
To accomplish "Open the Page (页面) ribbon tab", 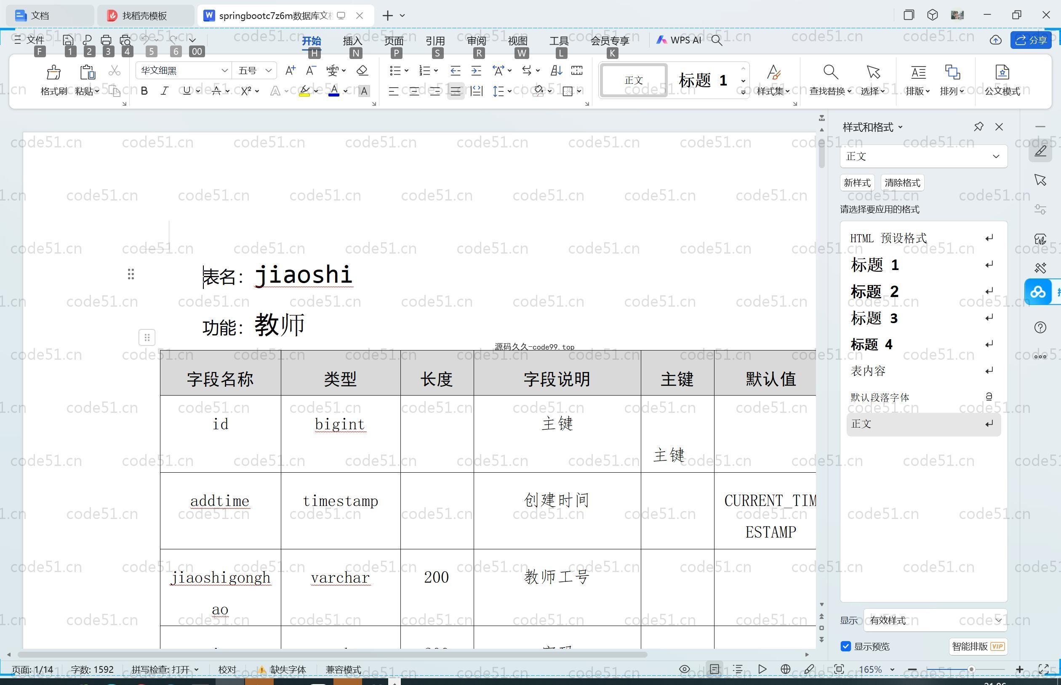I will pyautogui.click(x=394, y=40).
